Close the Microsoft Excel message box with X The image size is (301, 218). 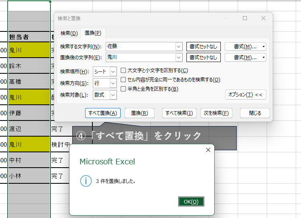208,150
